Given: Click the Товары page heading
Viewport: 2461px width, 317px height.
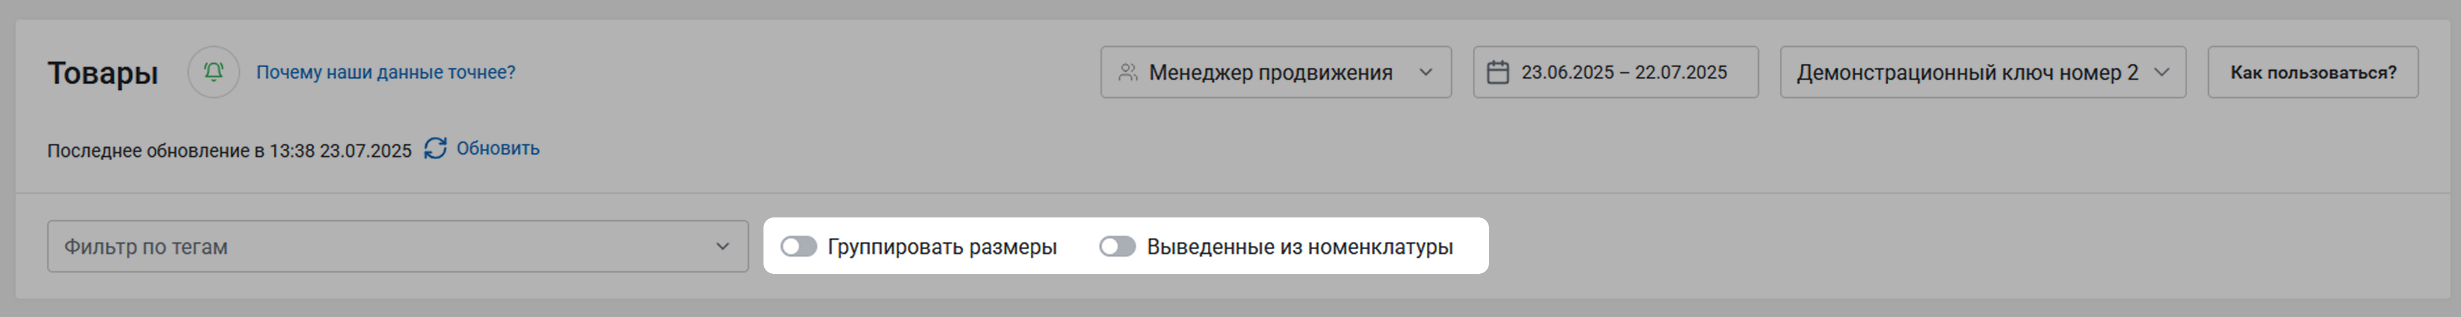Looking at the screenshot, I should 103,72.
